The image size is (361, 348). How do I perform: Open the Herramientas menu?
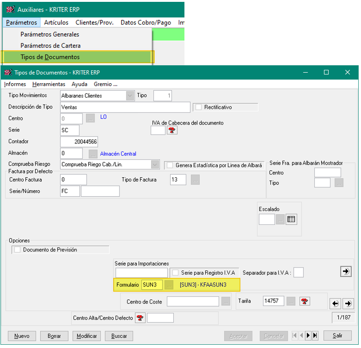click(49, 84)
